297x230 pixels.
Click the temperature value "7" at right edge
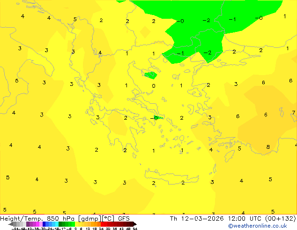point(293,113)
